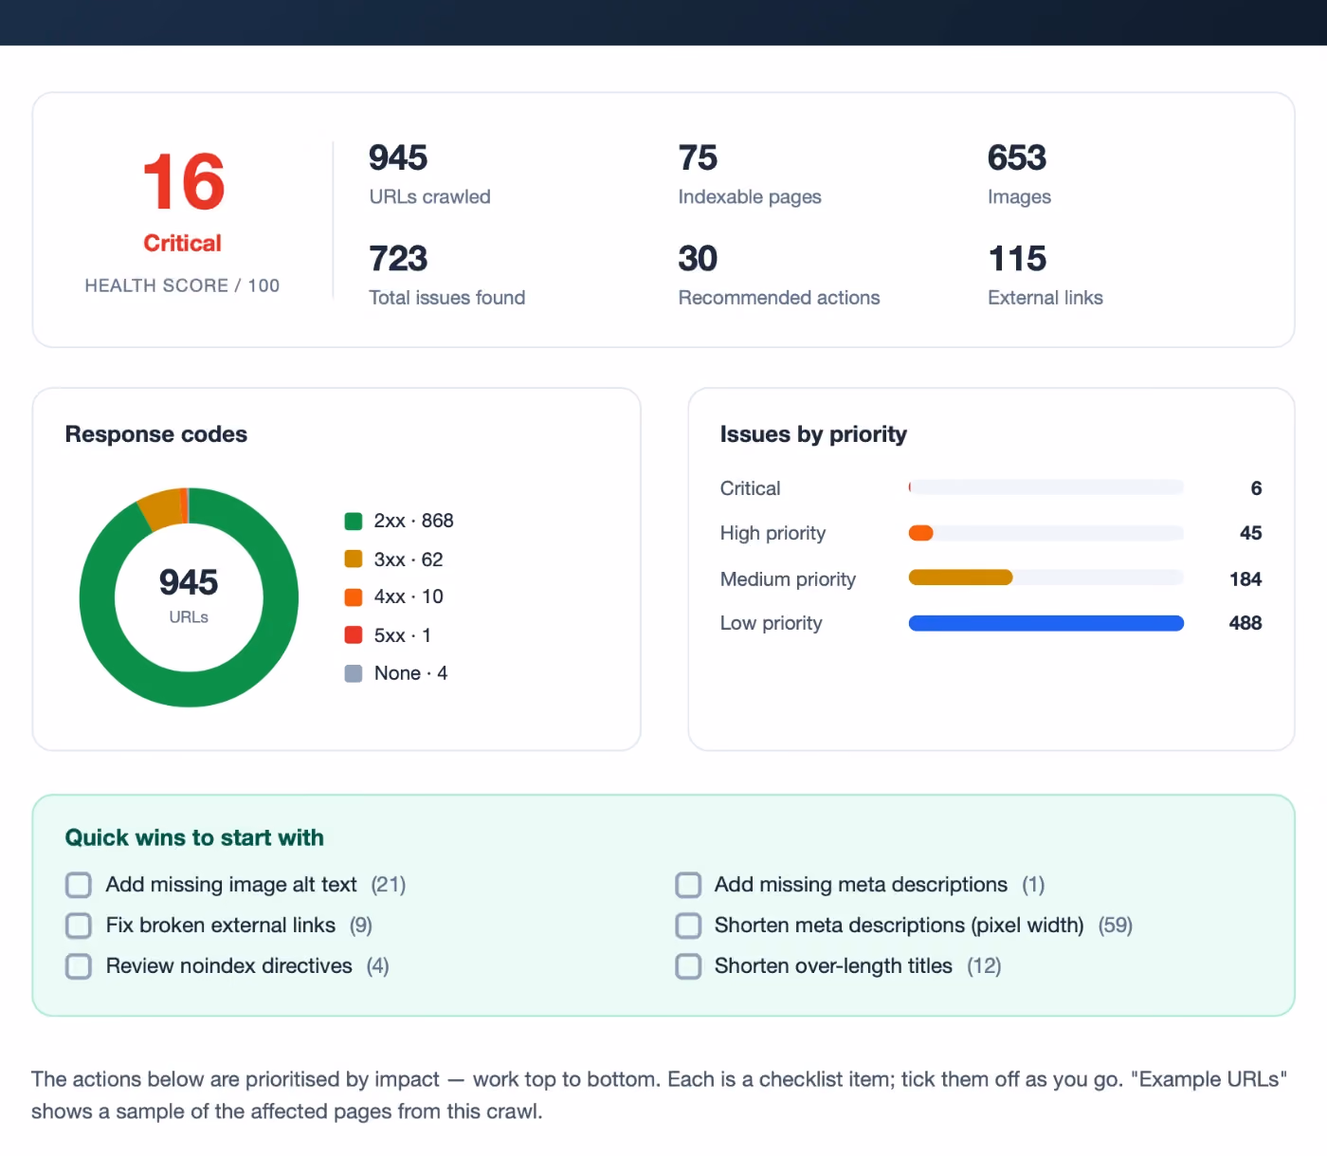Viewport: 1327px width, 1156px height.
Task: Click the Critical priority bar
Action: pos(1046,487)
